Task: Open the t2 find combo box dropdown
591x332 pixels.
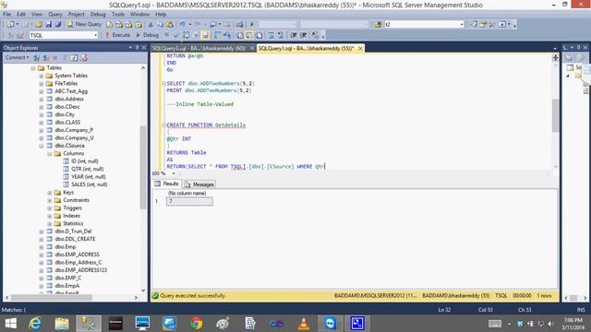Action: (462, 25)
